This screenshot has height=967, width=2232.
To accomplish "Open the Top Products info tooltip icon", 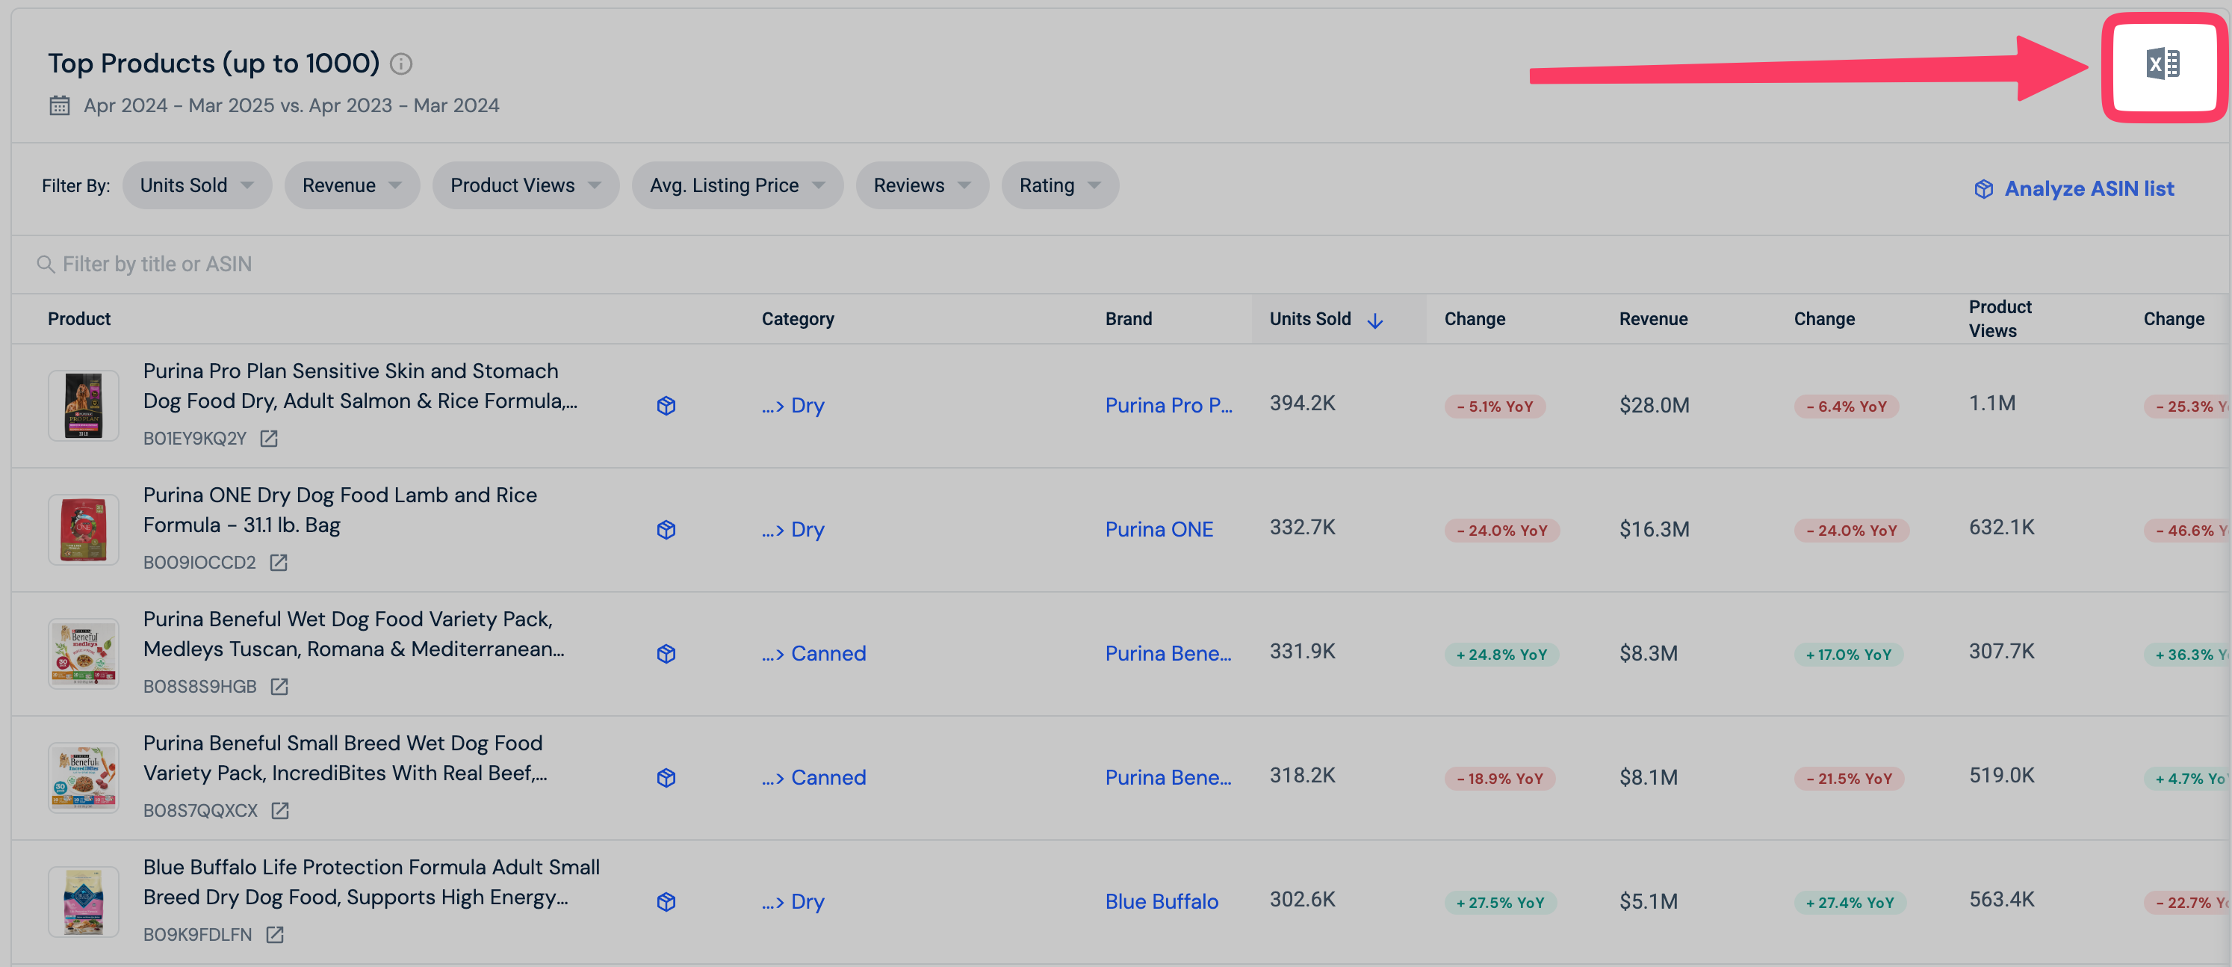I will [x=401, y=64].
